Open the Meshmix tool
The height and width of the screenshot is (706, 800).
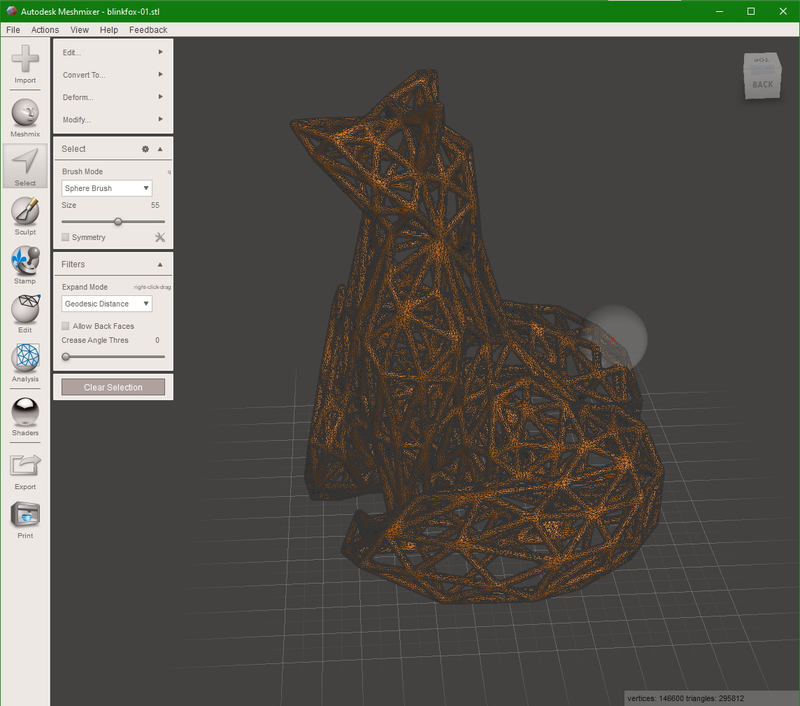pyautogui.click(x=25, y=118)
